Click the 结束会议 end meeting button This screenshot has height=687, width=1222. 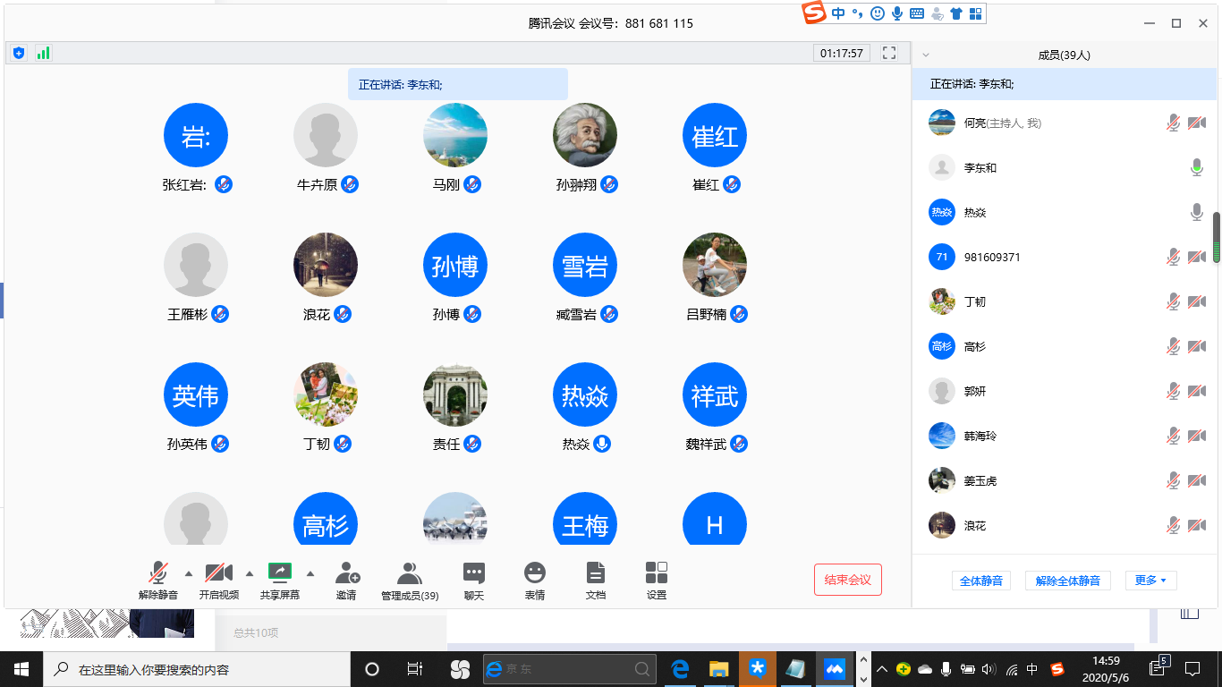click(847, 580)
